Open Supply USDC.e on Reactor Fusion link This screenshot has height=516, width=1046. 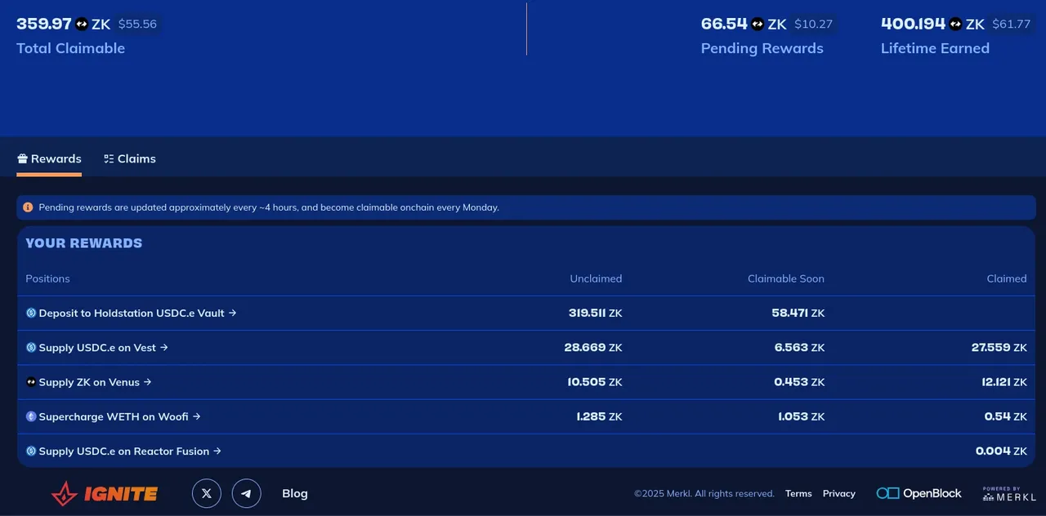point(130,451)
